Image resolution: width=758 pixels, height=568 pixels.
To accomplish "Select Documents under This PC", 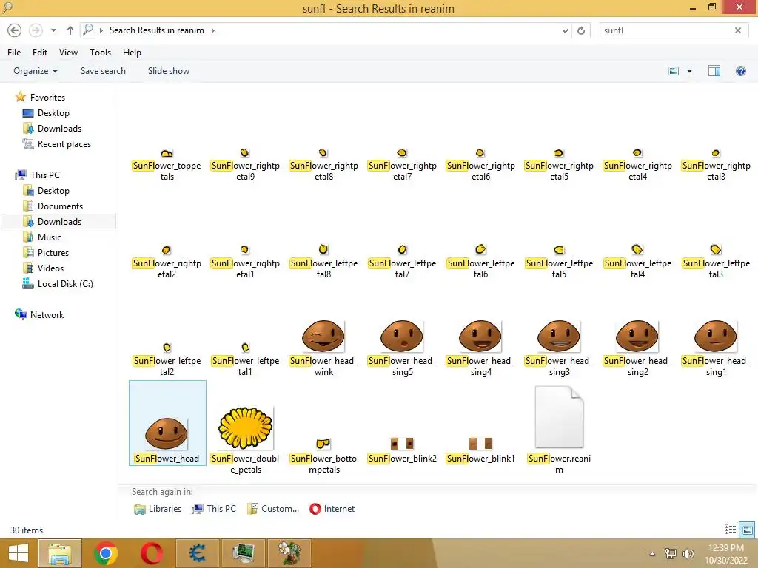I will [x=53, y=206].
